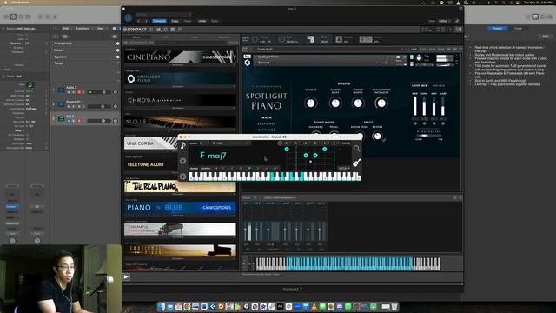Click the Edit button in notes panel
The width and height of the screenshot is (556, 313).
[x=546, y=37]
